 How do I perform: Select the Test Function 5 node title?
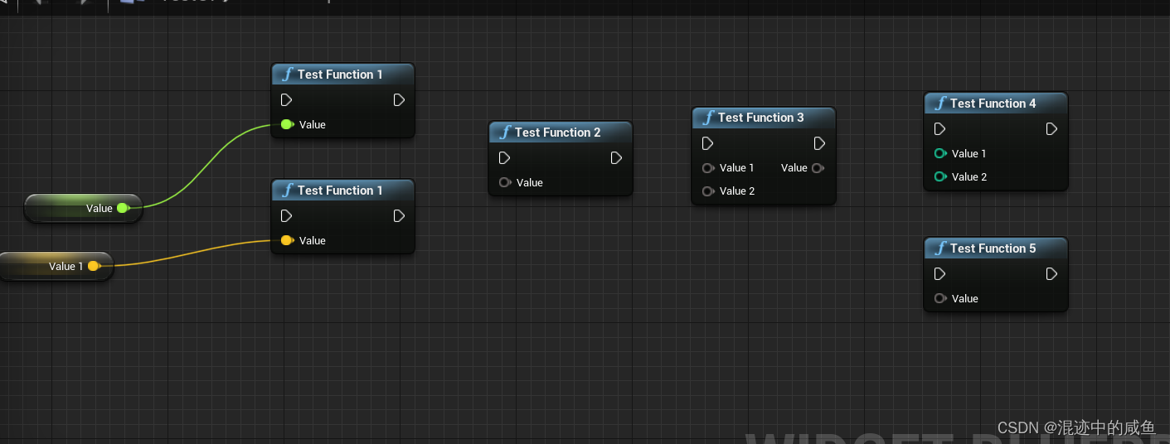pos(993,249)
